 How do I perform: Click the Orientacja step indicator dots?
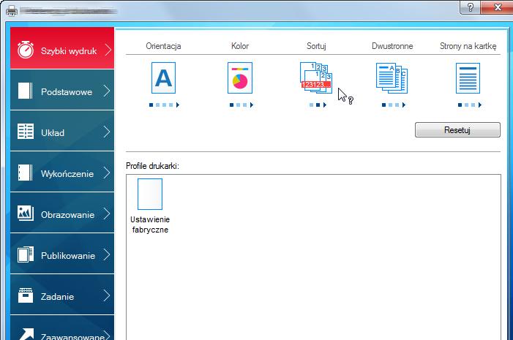tap(164, 105)
